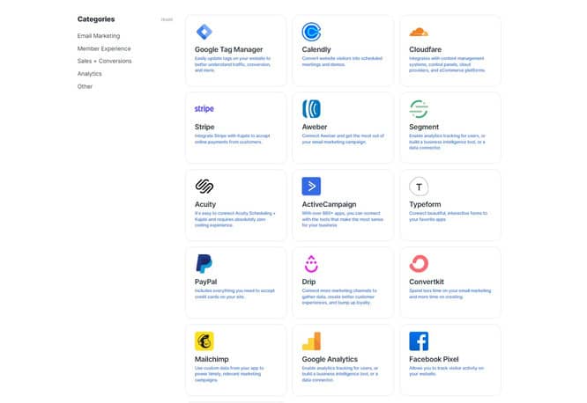Image resolution: width=587 pixels, height=403 pixels.
Task: Click the description text under Mailchimp
Action: click(229, 374)
